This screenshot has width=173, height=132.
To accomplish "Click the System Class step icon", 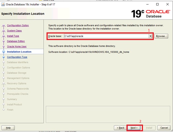I will [4, 31].
